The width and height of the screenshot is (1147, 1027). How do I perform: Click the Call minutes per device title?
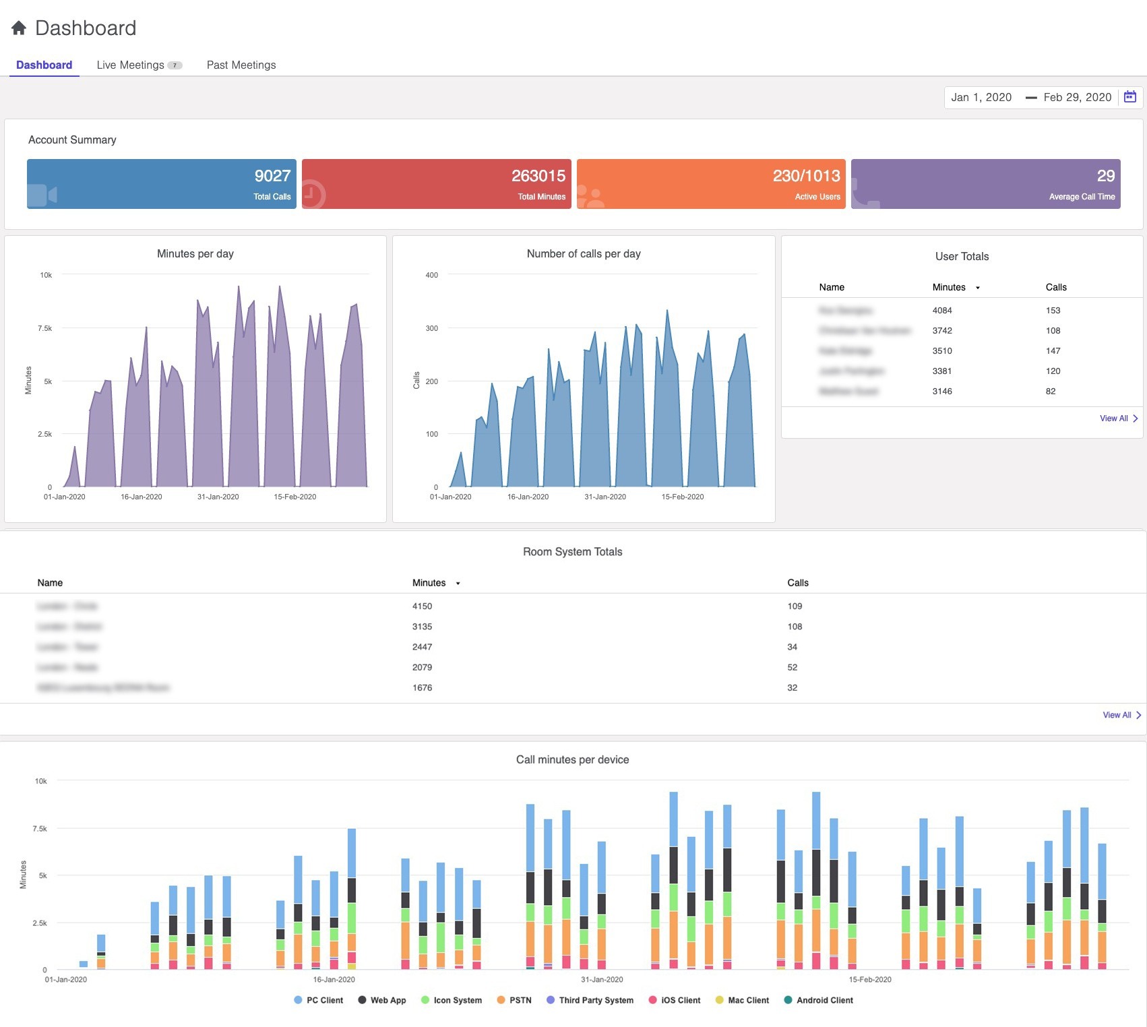[573, 760]
